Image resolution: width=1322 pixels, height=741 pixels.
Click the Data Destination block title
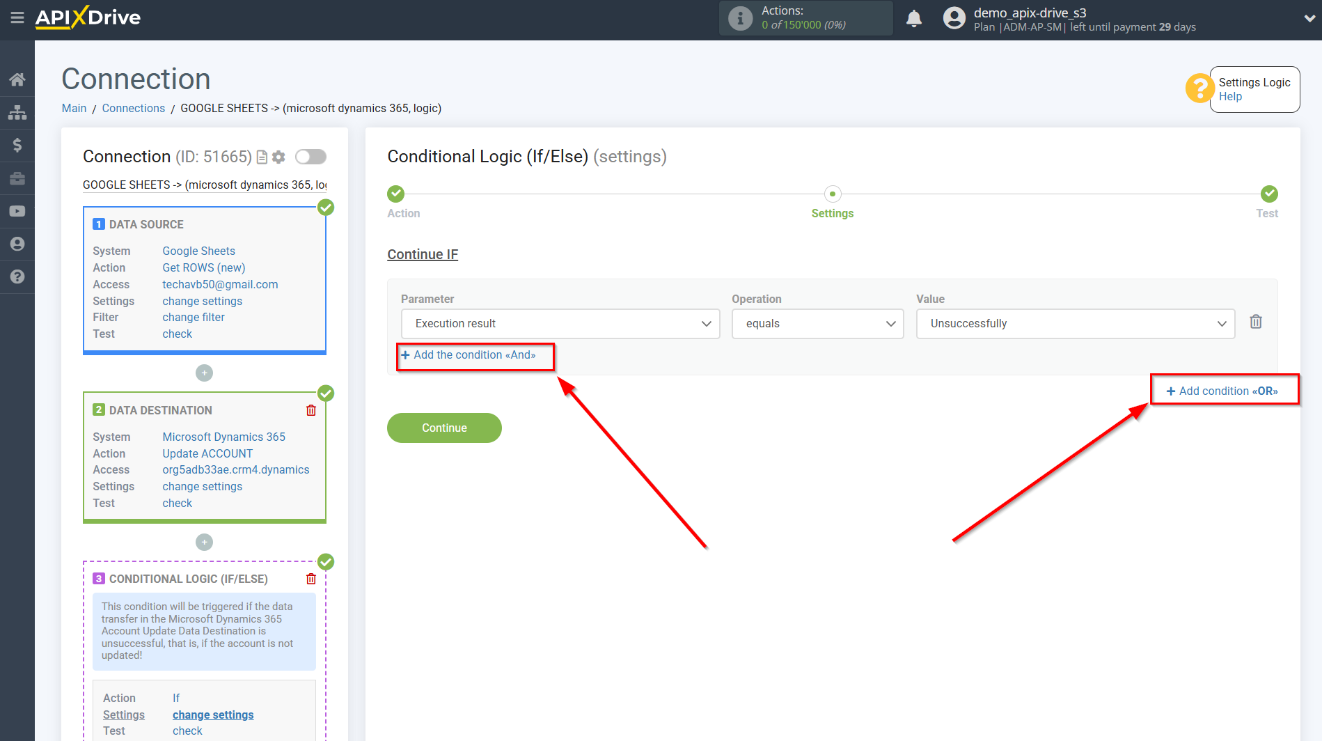click(x=161, y=410)
